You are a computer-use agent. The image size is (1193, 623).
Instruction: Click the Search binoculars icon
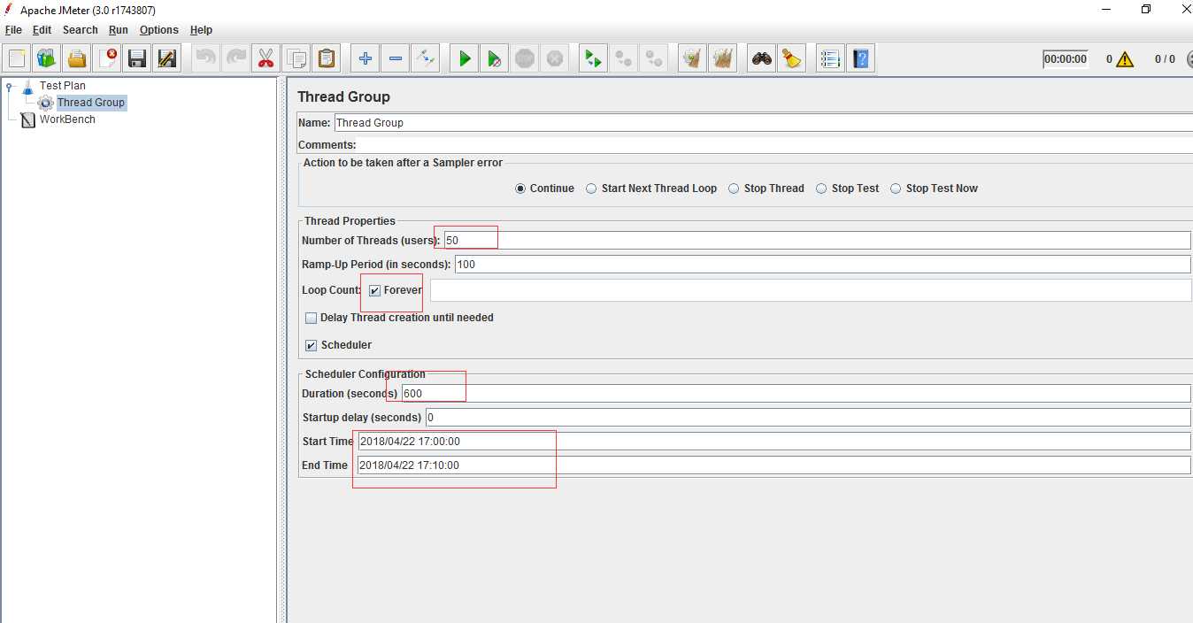pos(762,59)
